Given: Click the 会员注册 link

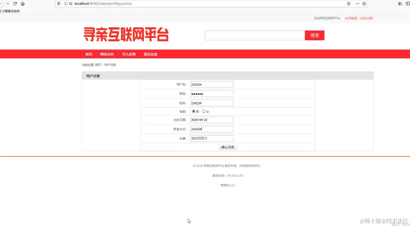Looking at the screenshot, I should [x=366, y=18].
